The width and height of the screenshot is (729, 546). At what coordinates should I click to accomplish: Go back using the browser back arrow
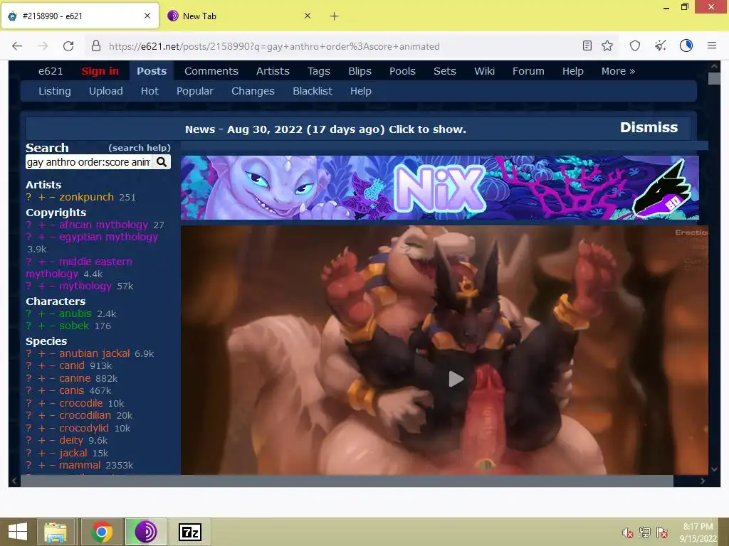pos(17,46)
